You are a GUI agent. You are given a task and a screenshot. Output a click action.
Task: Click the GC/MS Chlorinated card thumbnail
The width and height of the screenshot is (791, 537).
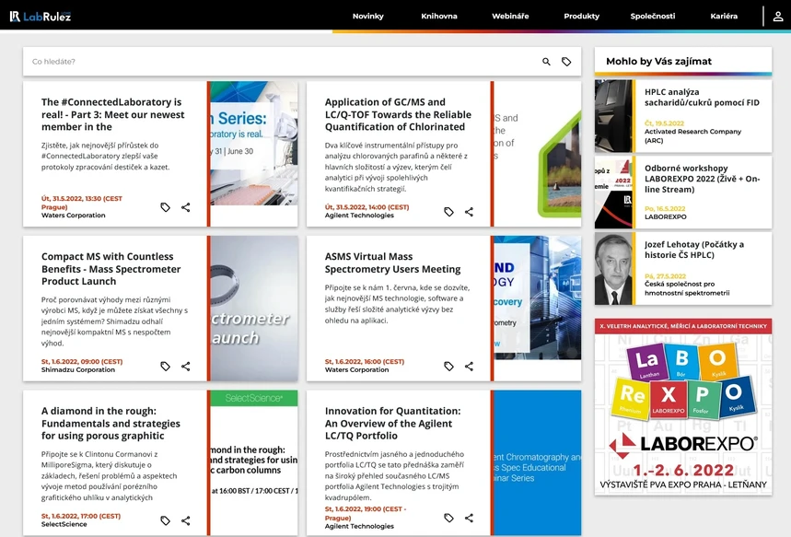(538, 154)
